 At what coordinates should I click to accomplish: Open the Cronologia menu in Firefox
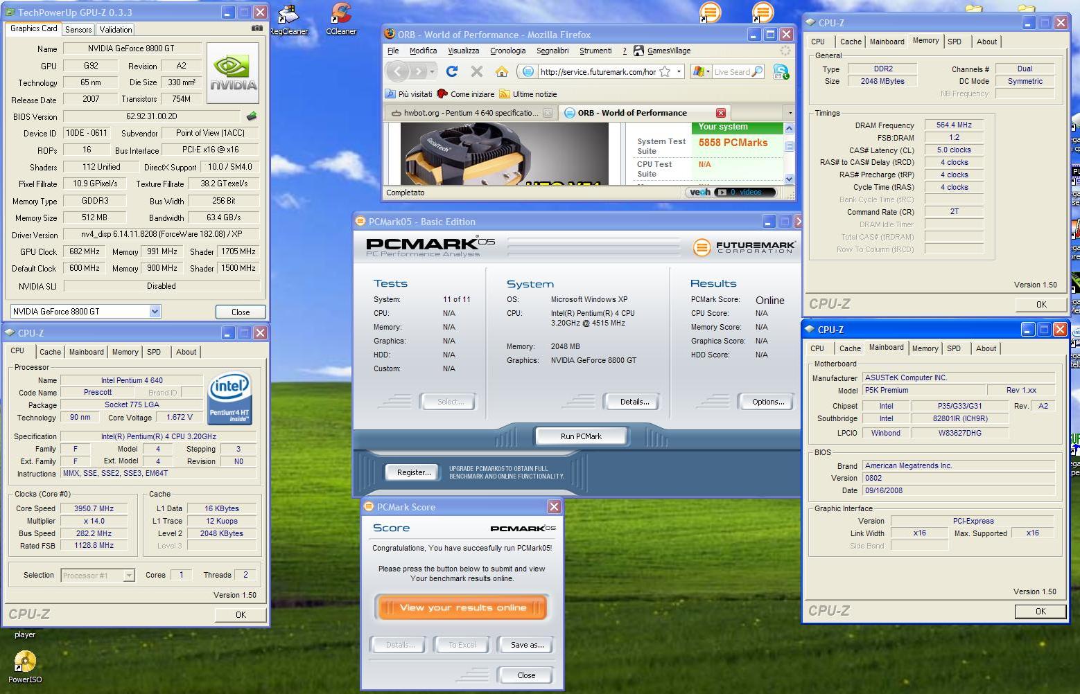tap(508, 51)
